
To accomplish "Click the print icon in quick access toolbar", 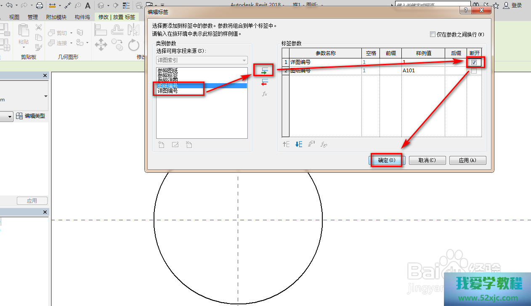I will point(40,5).
